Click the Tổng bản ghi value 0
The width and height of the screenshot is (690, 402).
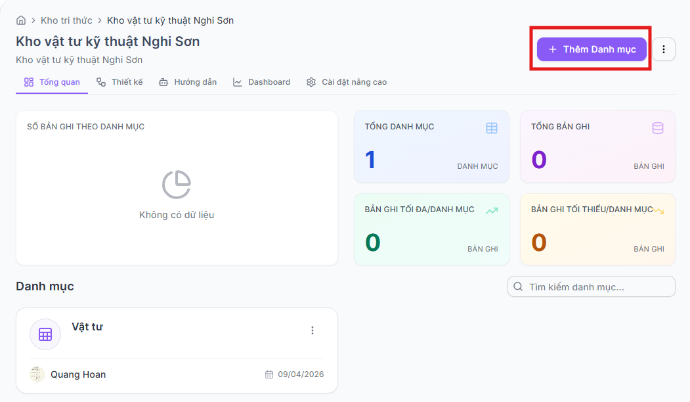click(x=539, y=160)
